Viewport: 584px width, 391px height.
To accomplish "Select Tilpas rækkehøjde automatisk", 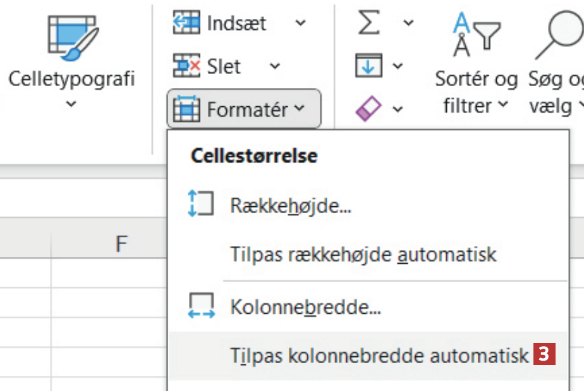I will click(x=363, y=254).
